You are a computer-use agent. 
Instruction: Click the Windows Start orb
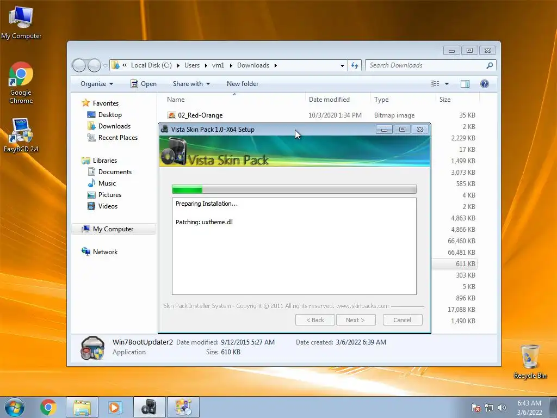15,407
